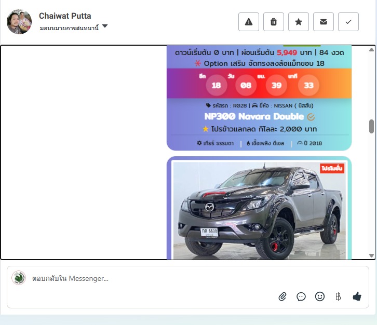Star this conversation as favorite
377x325 pixels.
[x=299, y=22]
